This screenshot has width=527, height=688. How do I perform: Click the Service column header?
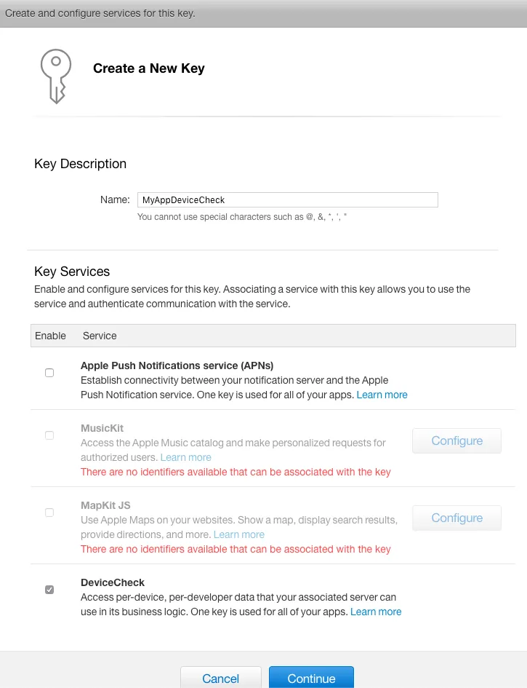coord(100,336)
